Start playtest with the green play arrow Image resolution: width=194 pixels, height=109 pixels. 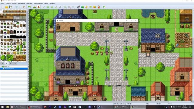(x=104, y=7)
